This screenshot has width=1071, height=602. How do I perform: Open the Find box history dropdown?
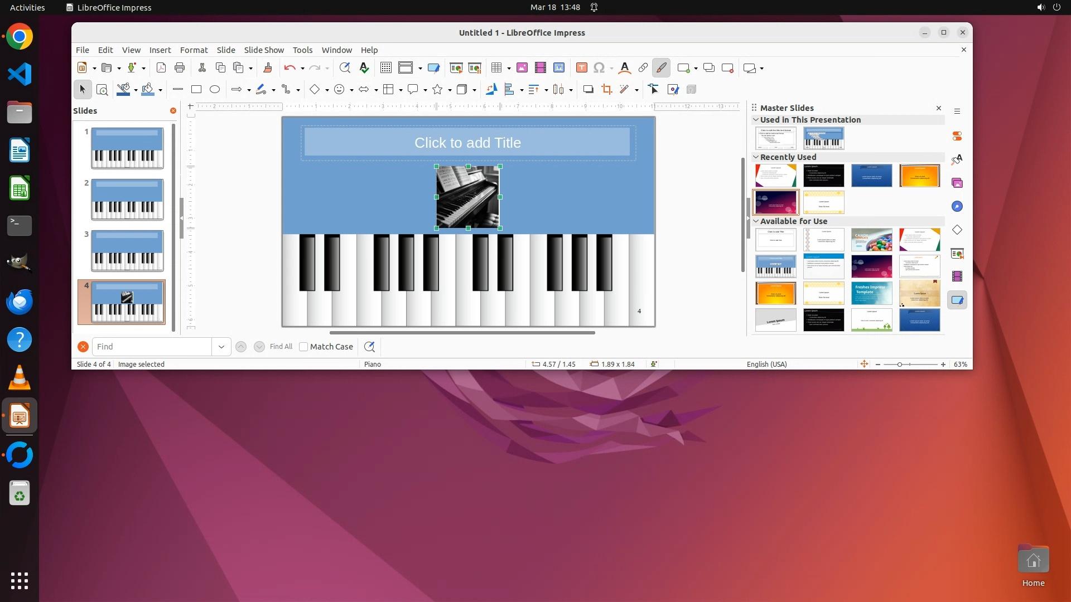pos(221,347)
